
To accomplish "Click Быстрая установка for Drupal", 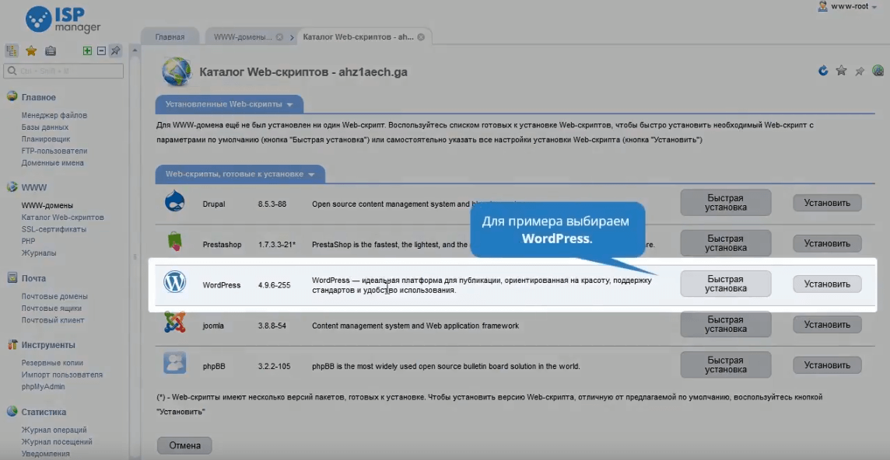I will pos(726,203).
